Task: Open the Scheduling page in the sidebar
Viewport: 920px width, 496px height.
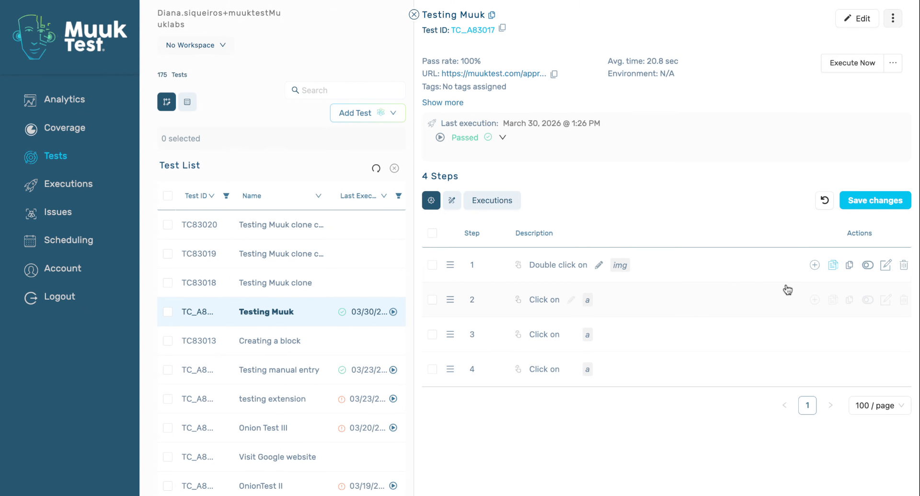Action: pos(58,240)
